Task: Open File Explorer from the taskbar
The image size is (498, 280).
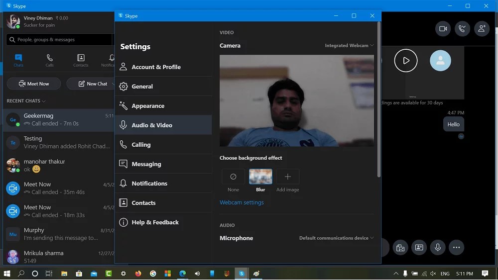Action: pos(64,274)
